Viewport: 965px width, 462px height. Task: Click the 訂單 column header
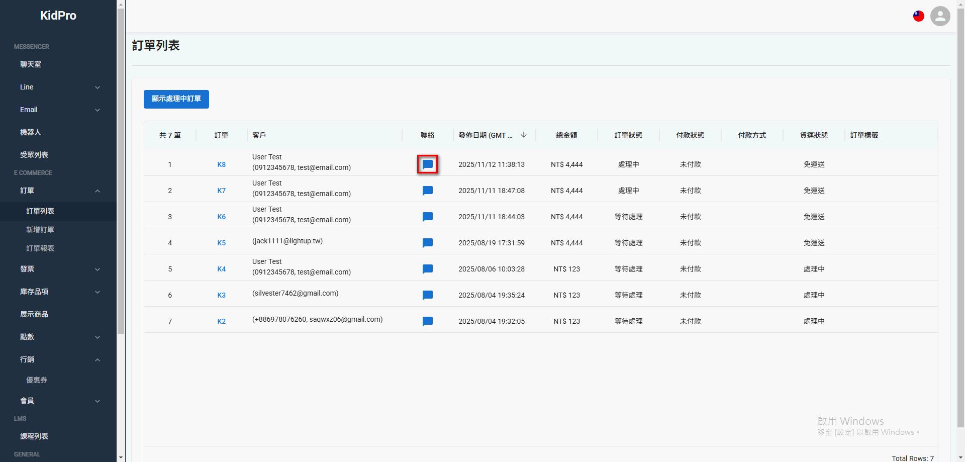pos(221,135)
